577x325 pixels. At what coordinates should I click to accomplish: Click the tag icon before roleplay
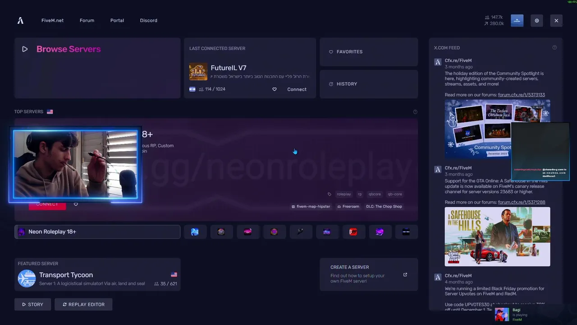coord(330,194)
